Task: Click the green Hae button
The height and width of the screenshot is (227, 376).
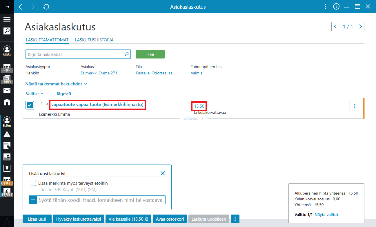Action: point(150,54)
